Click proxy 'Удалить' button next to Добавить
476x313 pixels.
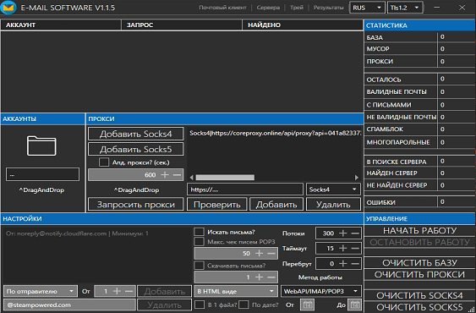(333, 204)
